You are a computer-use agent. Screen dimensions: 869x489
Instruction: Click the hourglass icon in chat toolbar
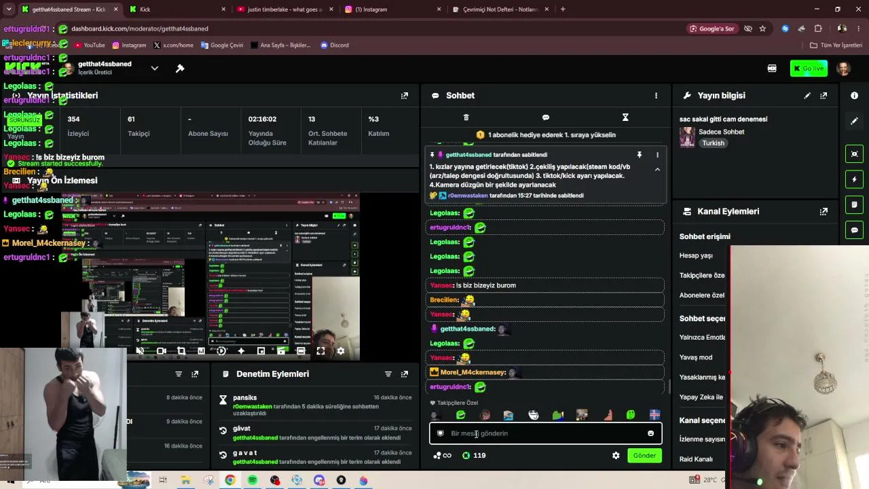tap(625, 117)
